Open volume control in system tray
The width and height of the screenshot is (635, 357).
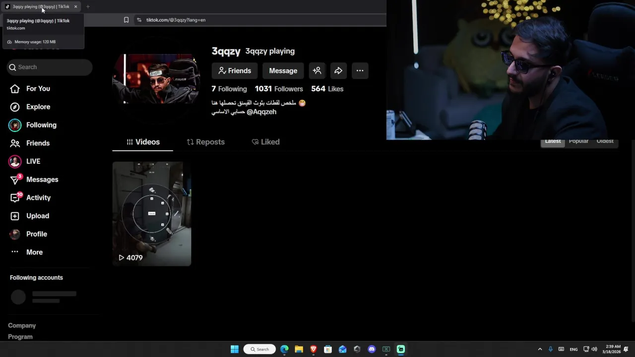click(x=594, y=349)
